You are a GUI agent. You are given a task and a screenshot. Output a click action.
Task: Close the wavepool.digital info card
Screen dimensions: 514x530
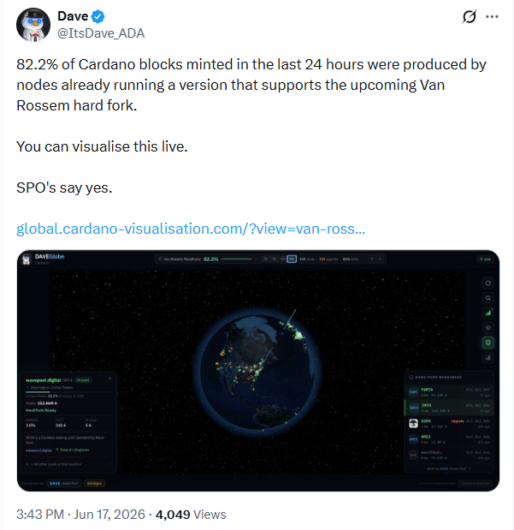coord(109,378)
